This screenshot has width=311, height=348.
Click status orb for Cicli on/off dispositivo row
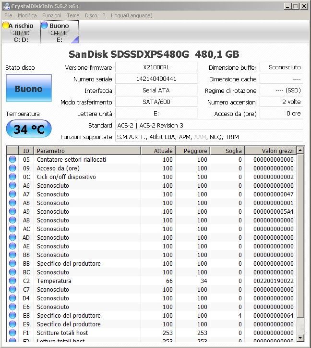click(x=12, y=177)
